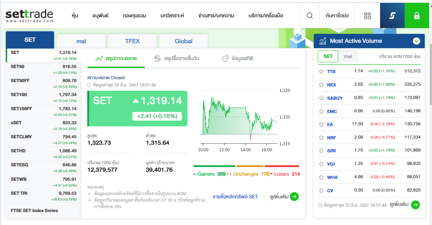Favorite VGI with its star icon
This screenshot has height=225, width=432.
click(x=321, y=164)
